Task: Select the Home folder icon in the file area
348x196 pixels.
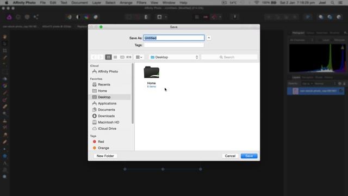Action: [152, 72]
